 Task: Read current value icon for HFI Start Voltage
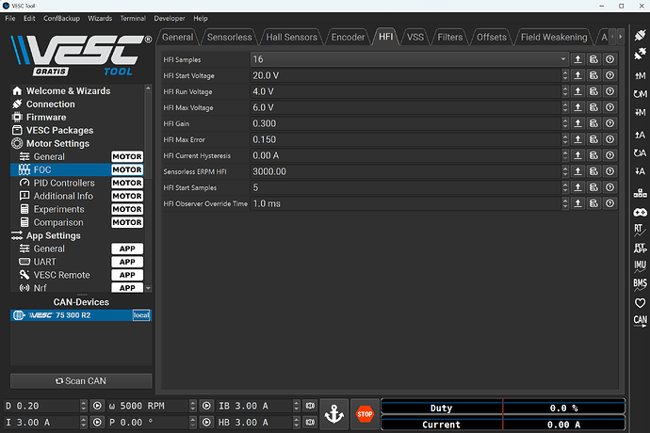577,75
